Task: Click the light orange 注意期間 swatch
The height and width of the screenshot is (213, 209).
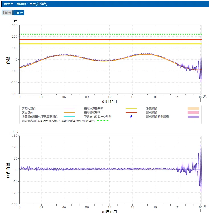Action: [193, 108]
